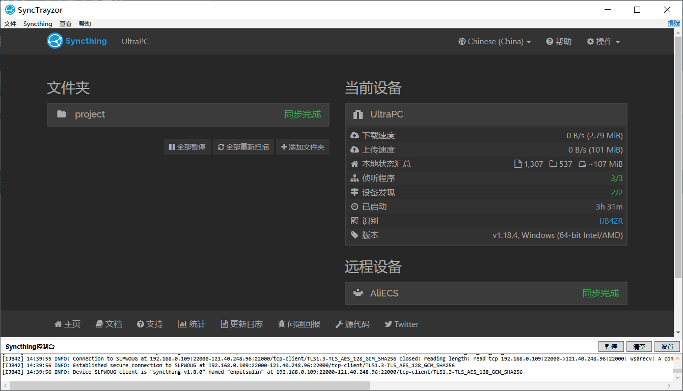Click the 远程设备 section heading
683x391 pixels.
click(x=373, y=267)
